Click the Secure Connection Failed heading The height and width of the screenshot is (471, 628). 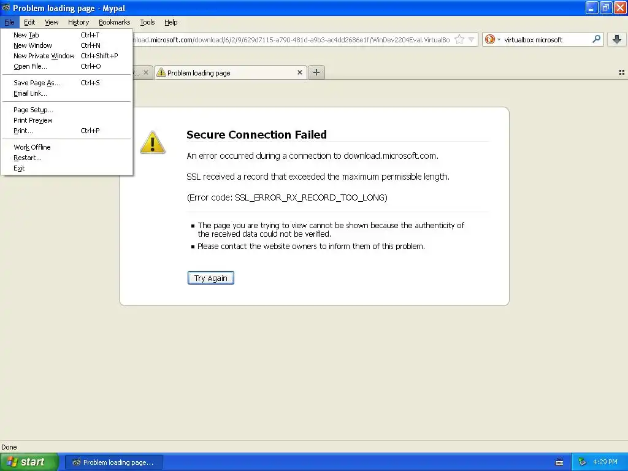[x=256, y=134]
